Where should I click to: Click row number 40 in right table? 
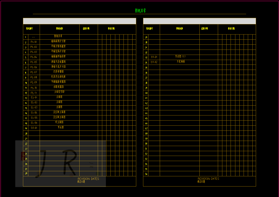click(146, 93)
